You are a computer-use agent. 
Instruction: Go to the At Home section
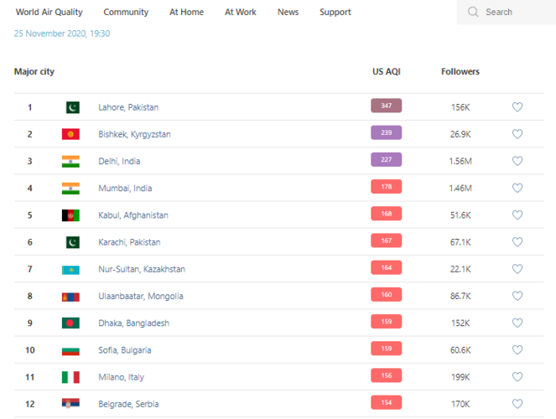186,12
